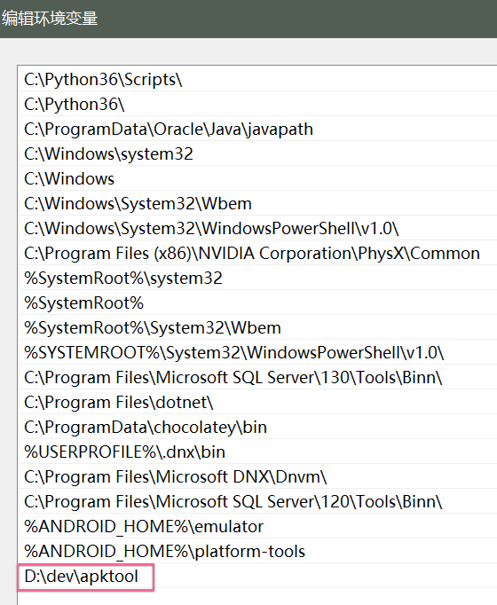Select the SQL Server 120 Tools Binn entry
Viewport: 497px width, 605px height.
[x=257, y=501]
